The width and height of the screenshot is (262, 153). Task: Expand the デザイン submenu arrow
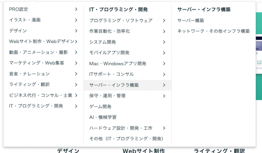tap(76, 31)
